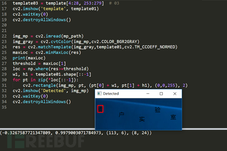Click the 户 character in the image
The height and width of the screenshot is (151, 227).
pyautogui.click(x=122, y=114)
